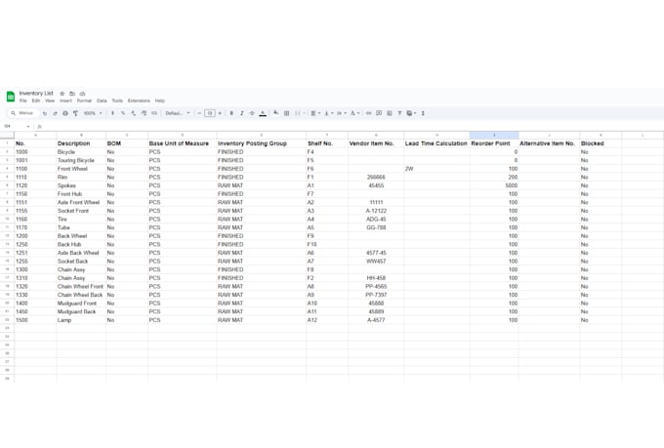Click the Redo toolbar icon

click(55, 113)
